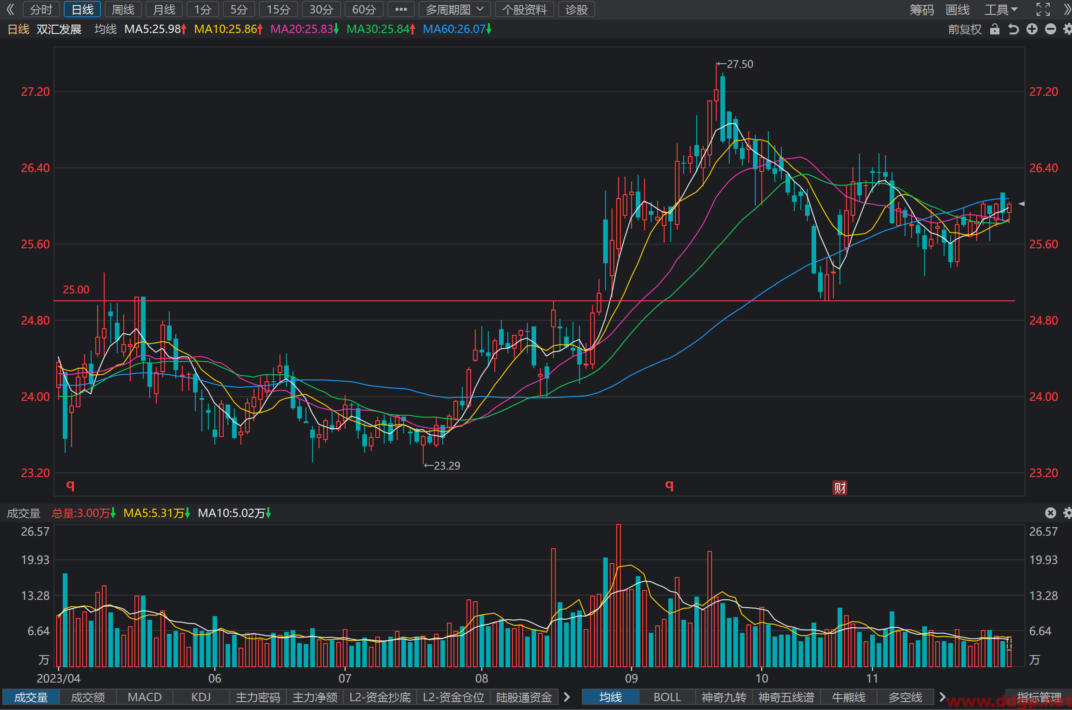Zoom out with the minus circle icon
This screenshot has width=1072, height=710.
pyautogui.click(x=1051, y=30)
